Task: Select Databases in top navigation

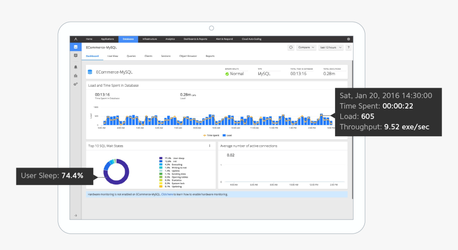Action: pyautogui.click(x=128, y=39)
